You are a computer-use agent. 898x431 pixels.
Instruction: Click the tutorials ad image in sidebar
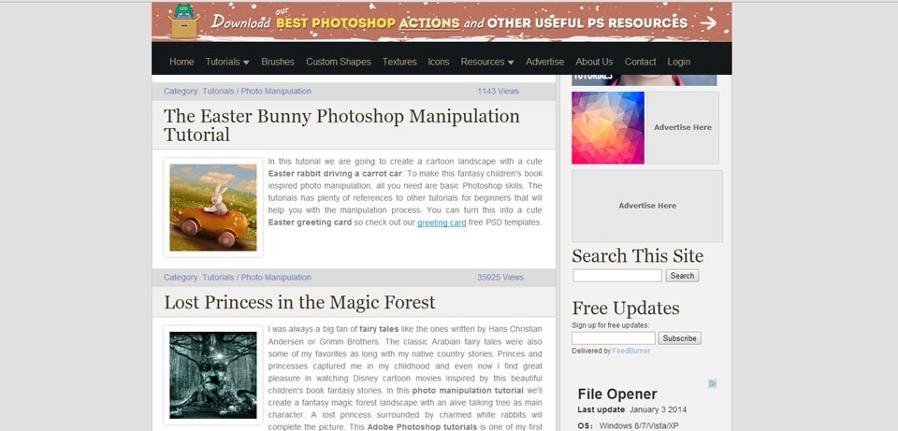pos(645,80)
